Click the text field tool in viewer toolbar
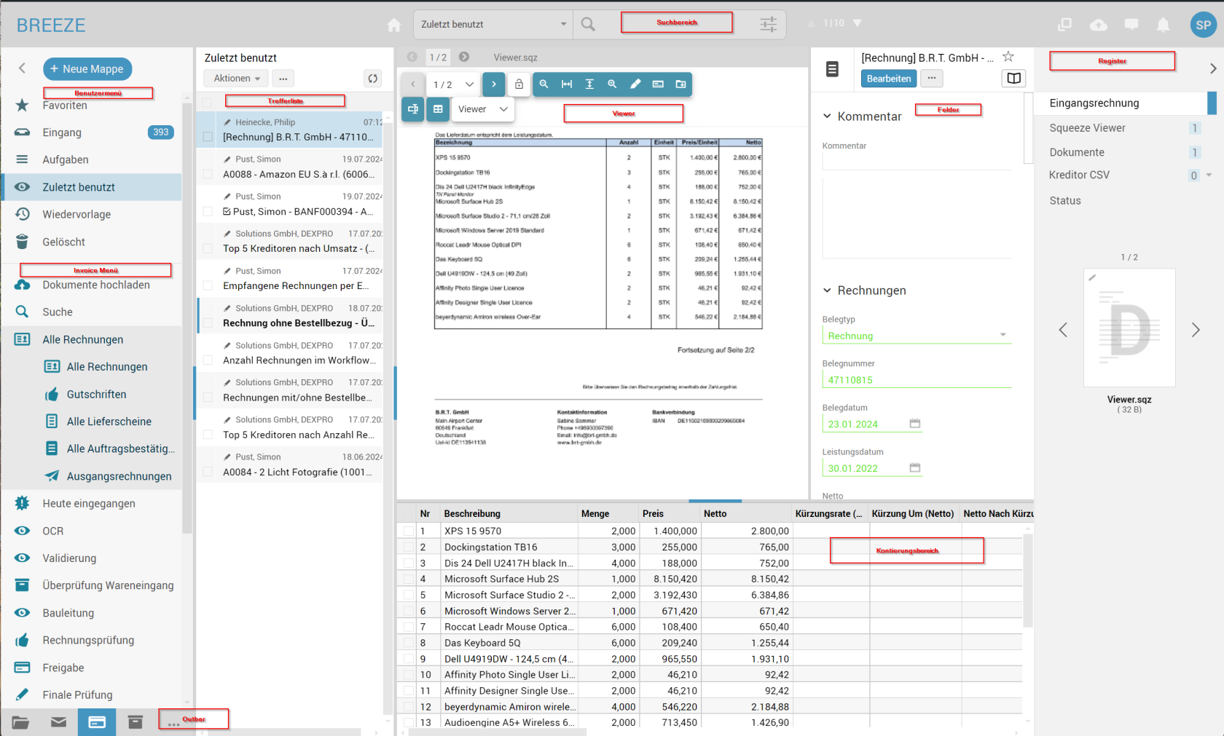Viewport: 1224px width, 736px height. [658, 84]
